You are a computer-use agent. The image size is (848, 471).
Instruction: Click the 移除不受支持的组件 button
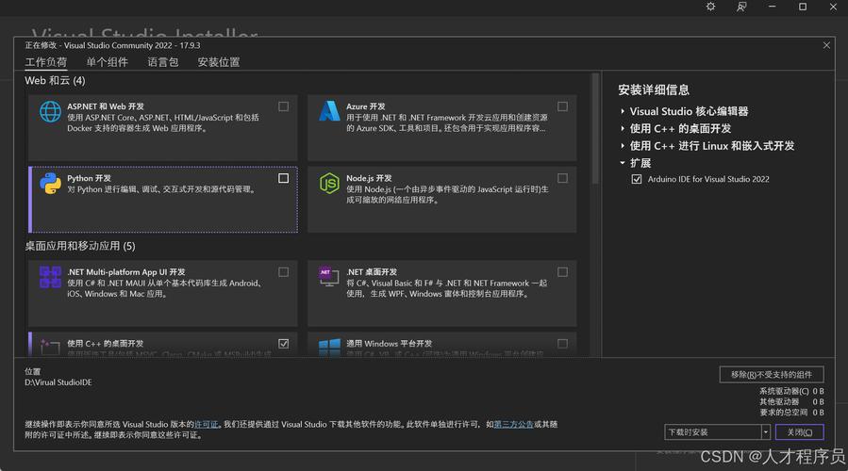771,374
